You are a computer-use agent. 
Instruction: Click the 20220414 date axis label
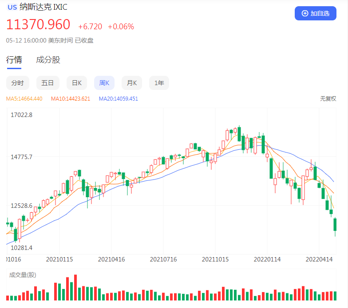pos(319,259)
